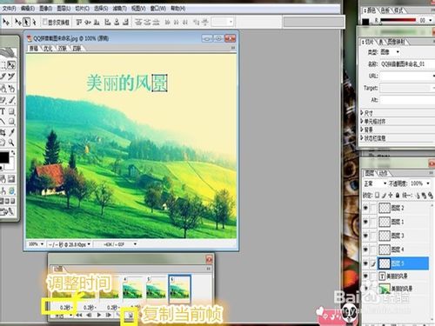Switch to the 优化 view tab

(48, 48)
